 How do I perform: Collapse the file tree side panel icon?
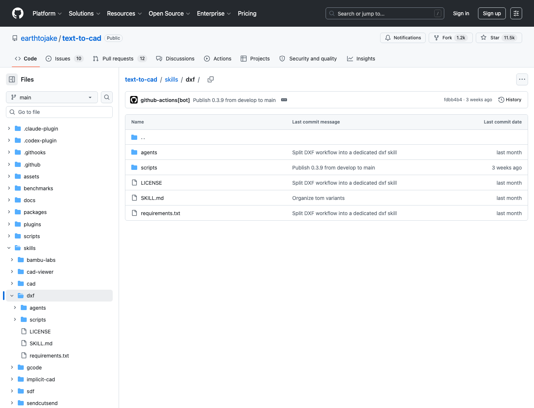(12, 79)
